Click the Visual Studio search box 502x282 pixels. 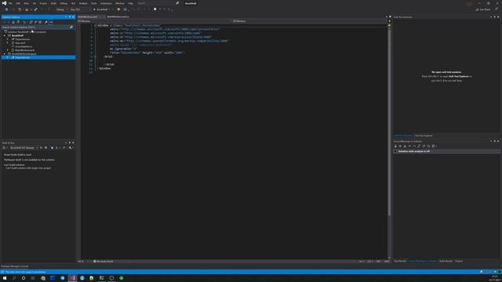(158, 3)
